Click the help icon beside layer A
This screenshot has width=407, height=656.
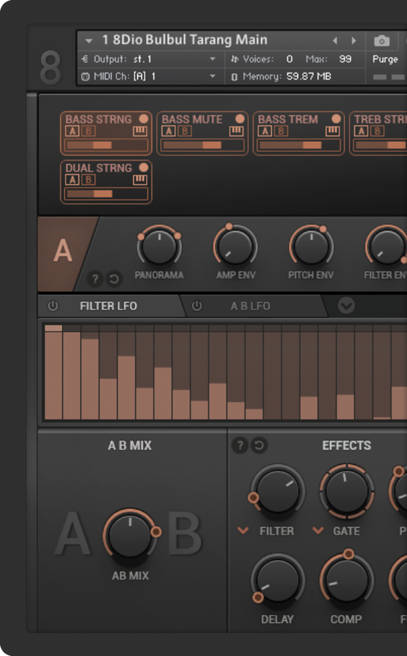coord(95,279)
